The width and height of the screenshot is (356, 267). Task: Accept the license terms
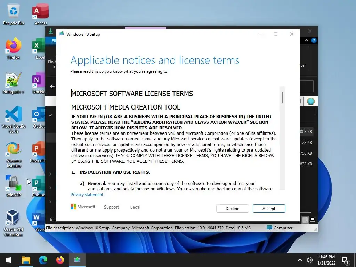(269, 209)
